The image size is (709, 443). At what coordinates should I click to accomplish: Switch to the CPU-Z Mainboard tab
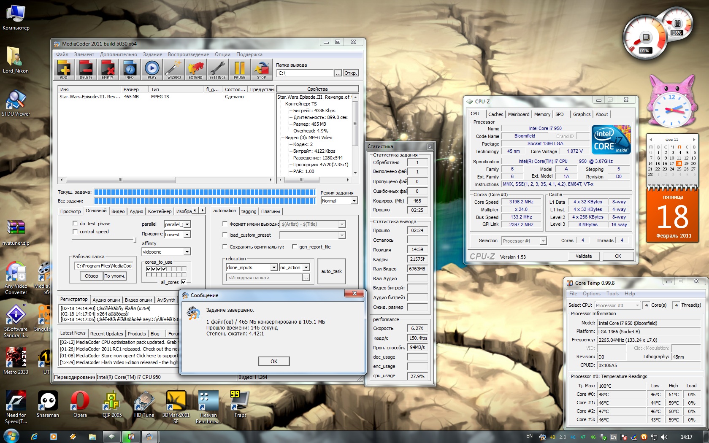click(519, 114)
